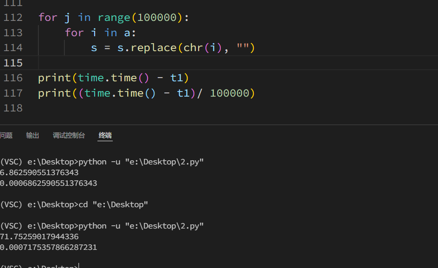Click the range function on line 112
Viewport: 438px width, 268px height.
pyautogui.click(x=114, y=18)
